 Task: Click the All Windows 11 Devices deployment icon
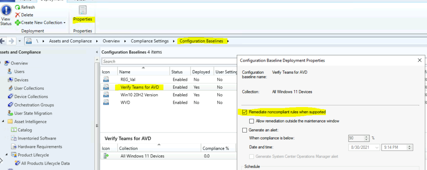(106, 156)
